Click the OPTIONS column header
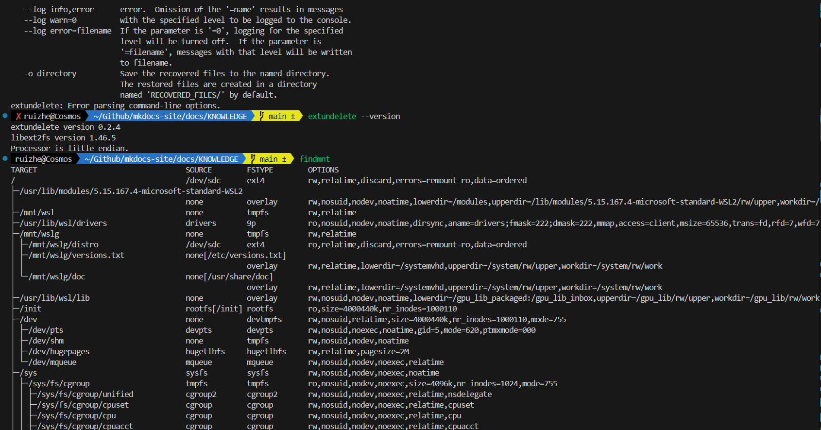Image resolution: width=821 pixels, height=430 pixels. coord(323,170)
